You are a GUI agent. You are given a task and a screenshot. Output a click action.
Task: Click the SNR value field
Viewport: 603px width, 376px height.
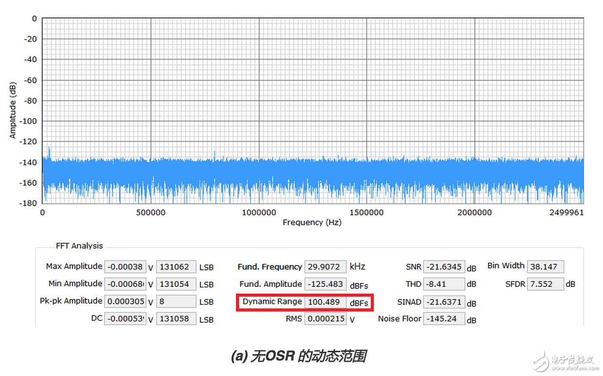pos(444,266)
